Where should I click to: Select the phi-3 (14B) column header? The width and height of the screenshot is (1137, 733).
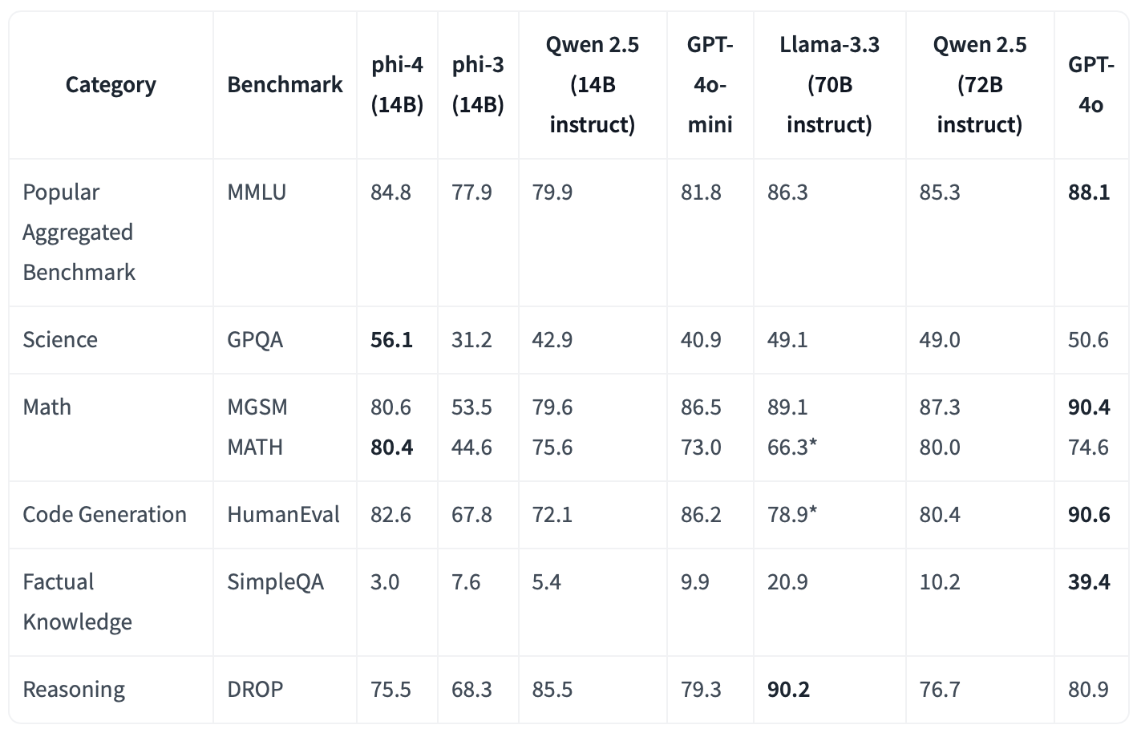pyautogui.click(x=478, y=85)
